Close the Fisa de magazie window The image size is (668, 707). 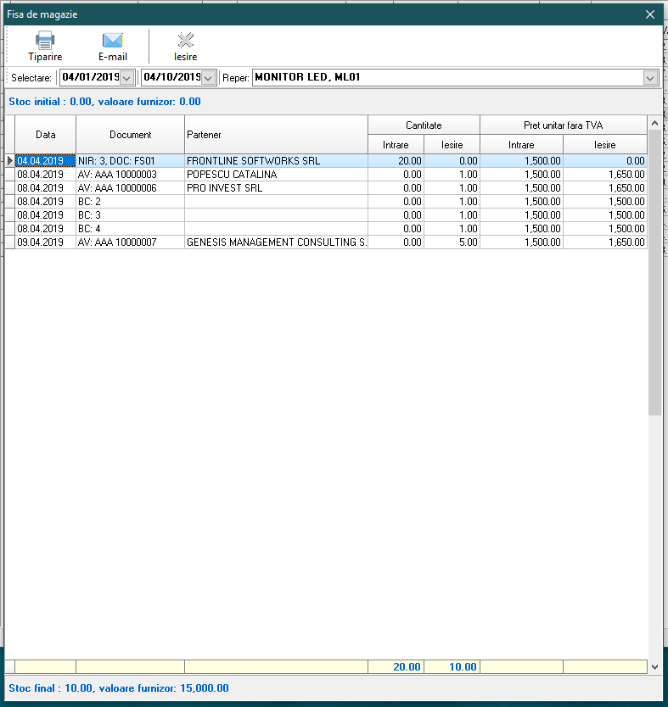coord(650,14)
